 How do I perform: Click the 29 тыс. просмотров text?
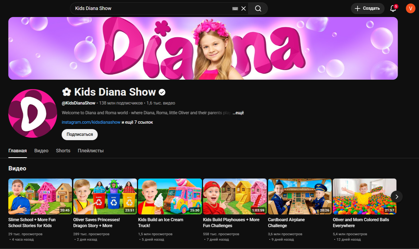click(25, 234)
